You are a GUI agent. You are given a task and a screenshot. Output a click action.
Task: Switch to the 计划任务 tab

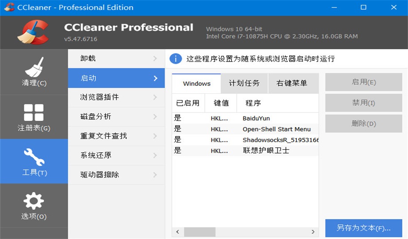244,83
